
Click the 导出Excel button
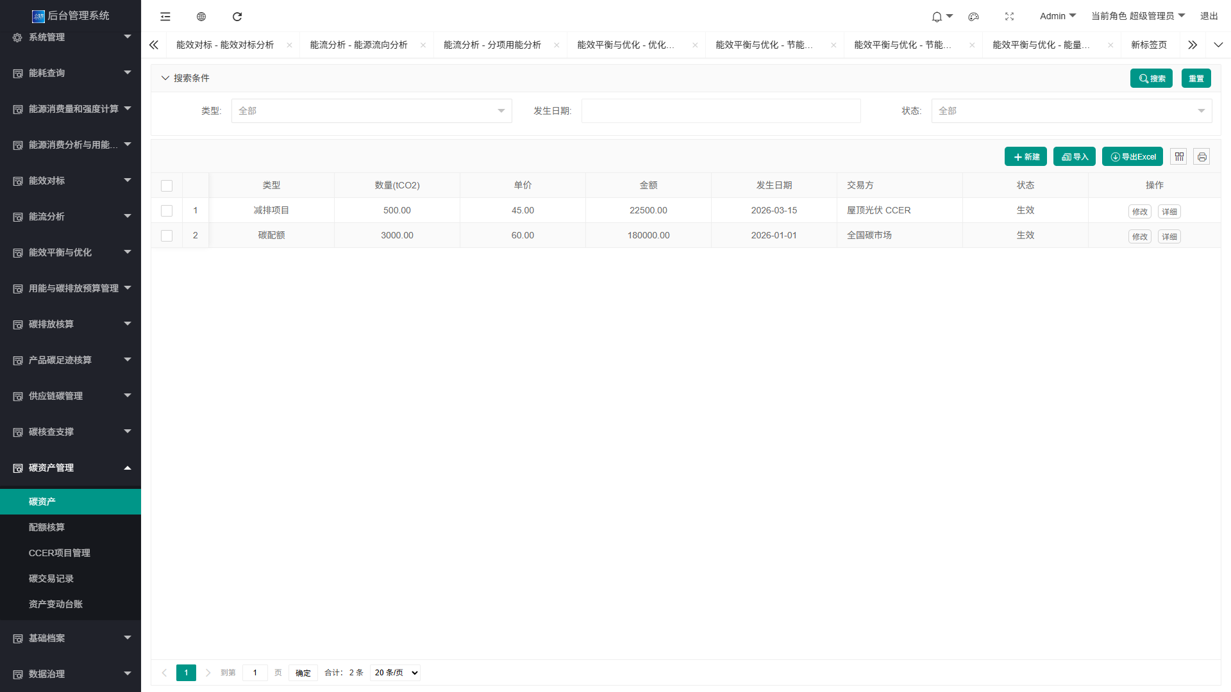click(1132, 157)
